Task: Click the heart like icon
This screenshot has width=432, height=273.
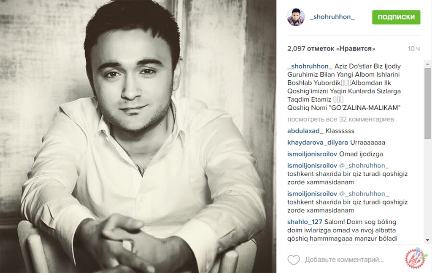Action: [x=294, y=260]
